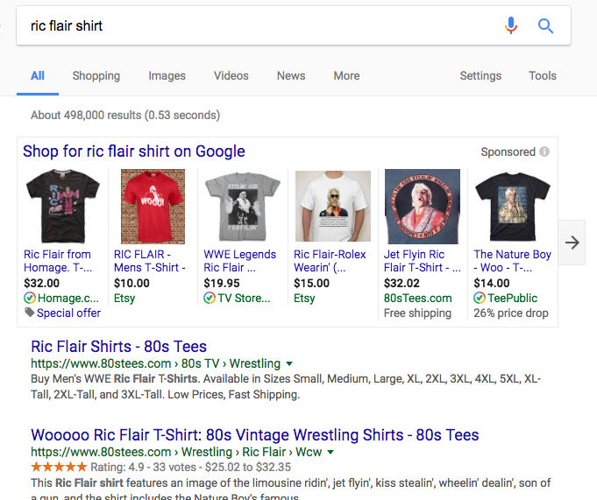Click the $14.00 price
The height and width of the screenshot is (500, 597).
[x=492, y=283]
